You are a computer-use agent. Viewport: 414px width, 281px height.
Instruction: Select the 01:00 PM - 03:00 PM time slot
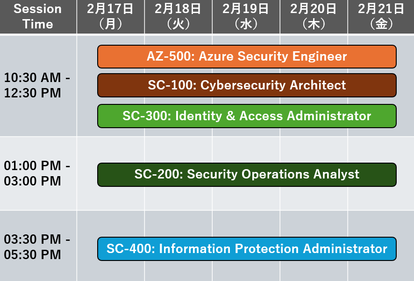click(x=38, y=173)
